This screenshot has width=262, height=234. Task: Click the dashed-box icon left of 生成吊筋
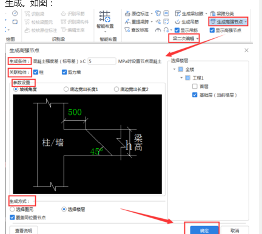pos(166,21)
